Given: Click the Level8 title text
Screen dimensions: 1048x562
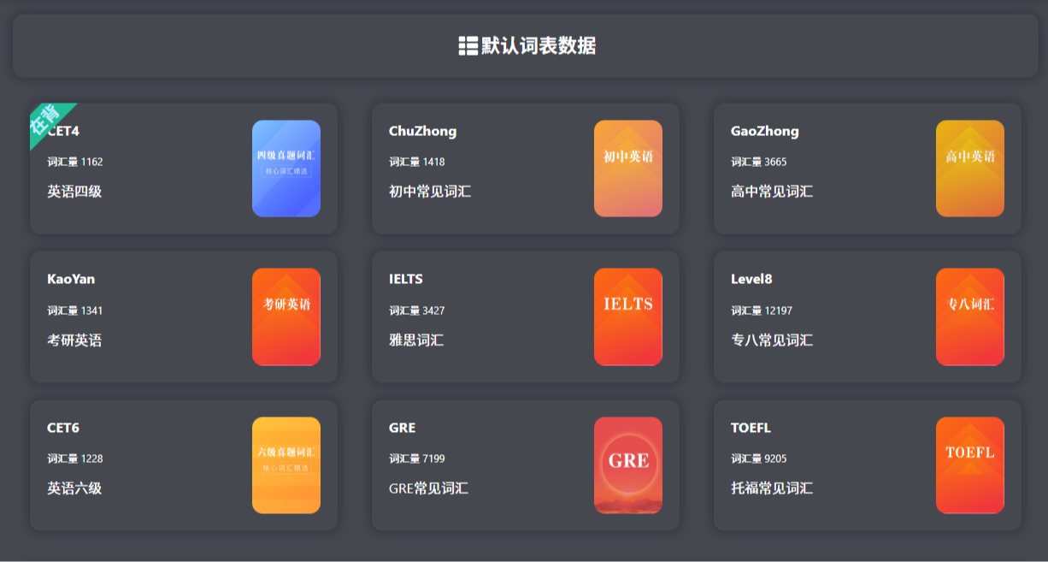Looking at the screenshot, I should click(751, 280).
